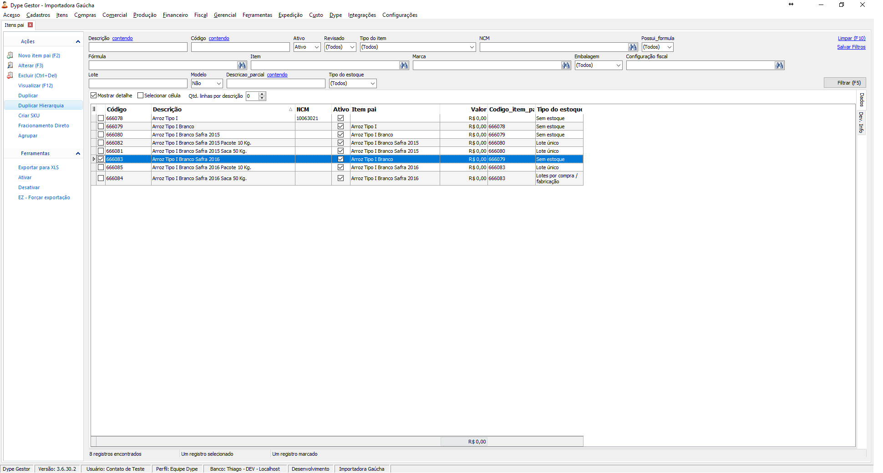Click Dype Gestor app icon in title bar
Image resolution: width=883 pixels, height=473 pixels.
point(5,5)
